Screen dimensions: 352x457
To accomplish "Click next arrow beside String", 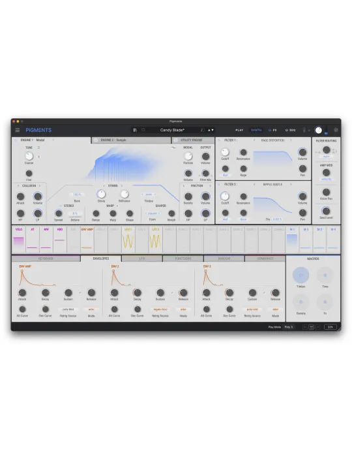I will (x=122, y=185).
